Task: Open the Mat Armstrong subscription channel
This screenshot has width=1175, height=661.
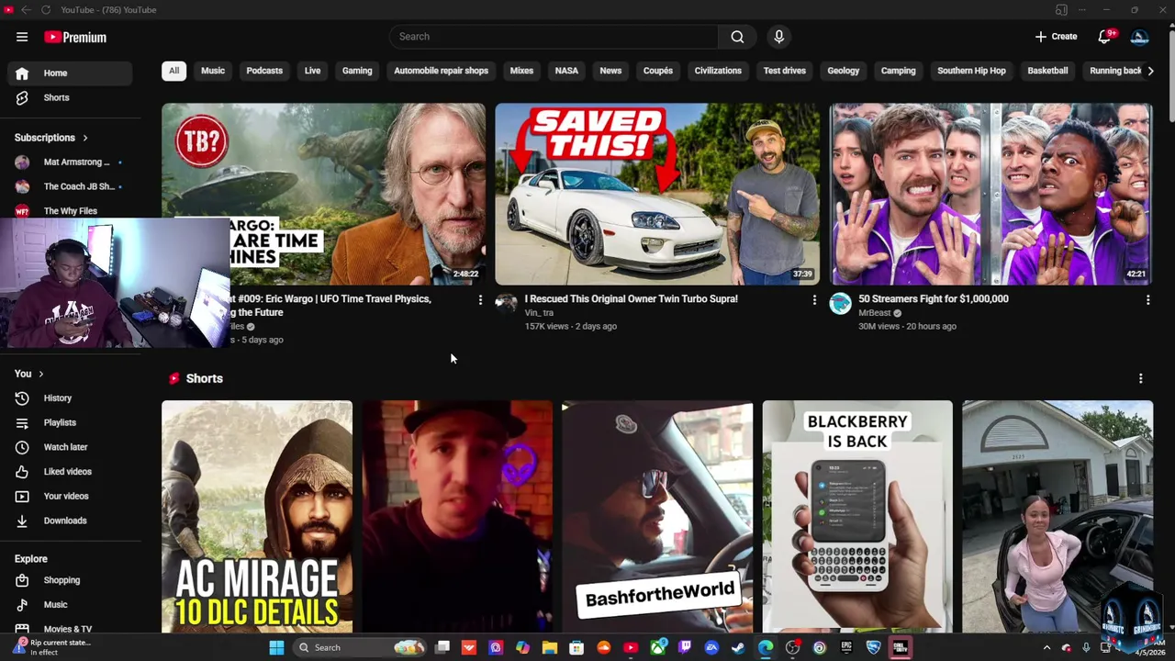Action: pyautogui.click(x=70, y=162)
